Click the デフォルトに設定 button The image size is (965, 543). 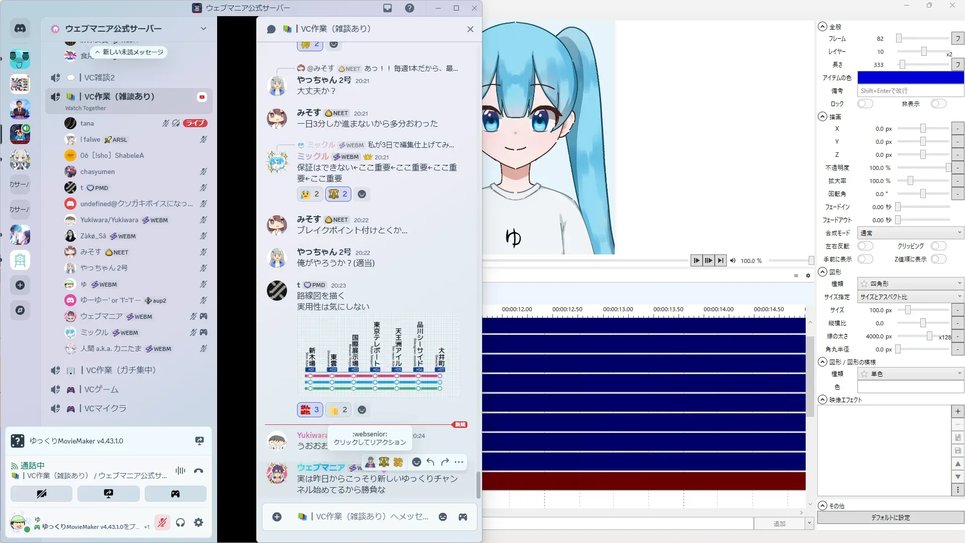pyautogui.click(x=890, y=517)
